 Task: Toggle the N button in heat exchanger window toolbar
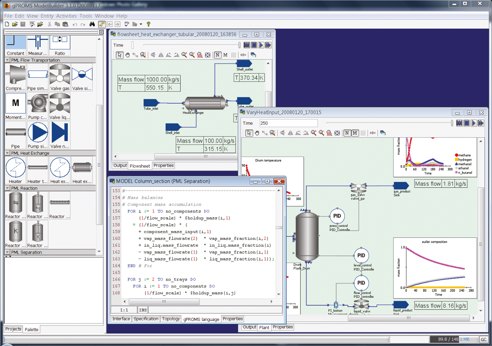point(217,55)
